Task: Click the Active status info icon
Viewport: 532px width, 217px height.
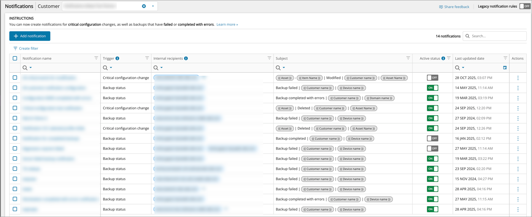Action: (443, 58)
